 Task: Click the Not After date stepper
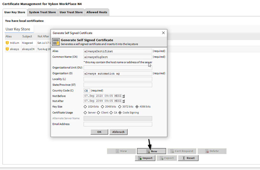[x=123, y=101]
